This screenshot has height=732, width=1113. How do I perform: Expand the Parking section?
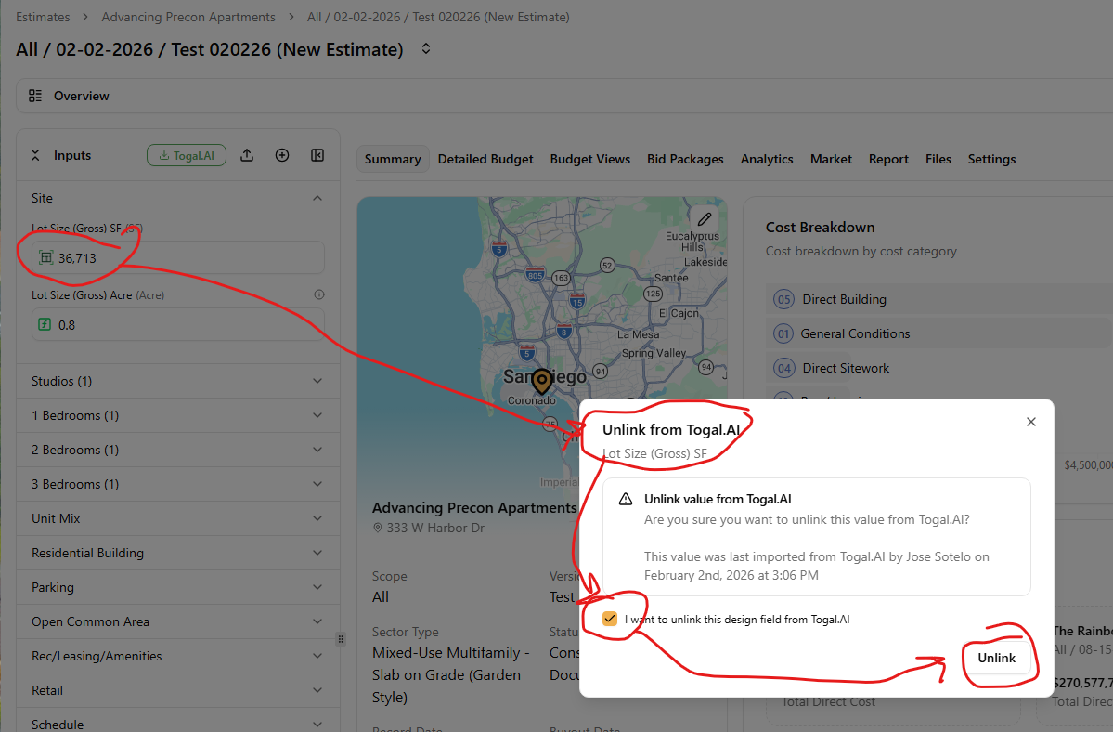[x=317, y=587]
